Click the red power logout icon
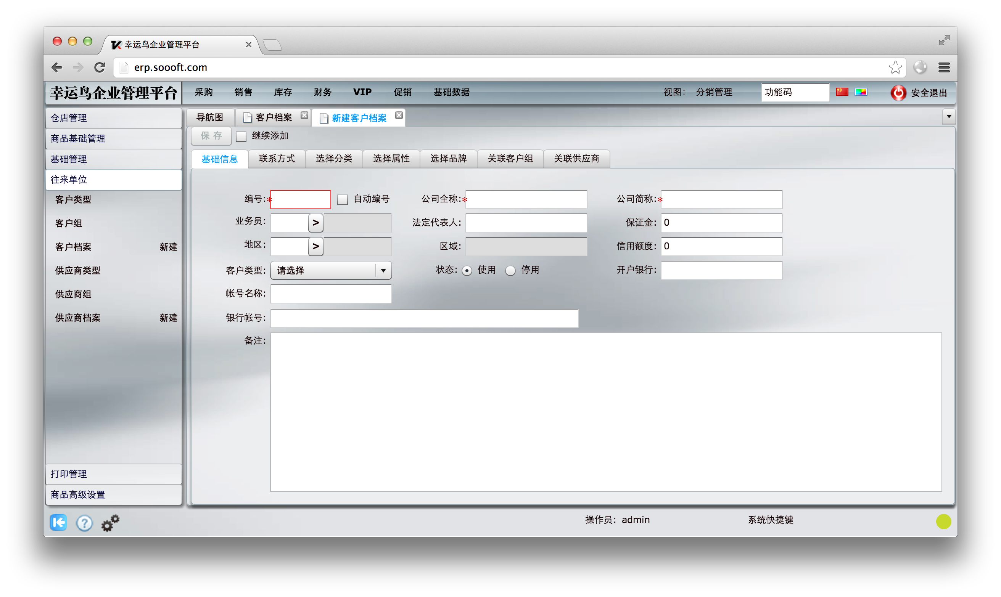Viewport: 1001px width, 597px height. pyautogui.click(x=898, y=93)
